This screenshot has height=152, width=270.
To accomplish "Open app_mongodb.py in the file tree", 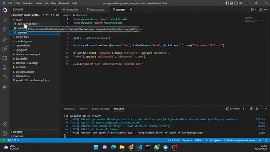I will (x=27, y=24).
